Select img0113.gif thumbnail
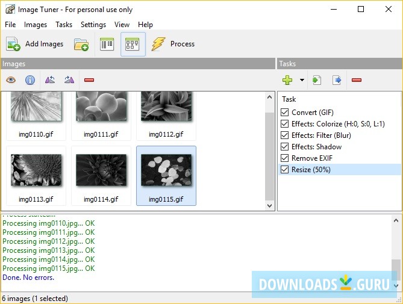The image size is (403, 304). (x=36, y=176)
